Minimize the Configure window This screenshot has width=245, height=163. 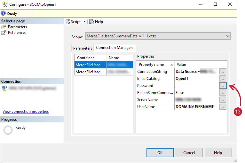tap(201, 4)
